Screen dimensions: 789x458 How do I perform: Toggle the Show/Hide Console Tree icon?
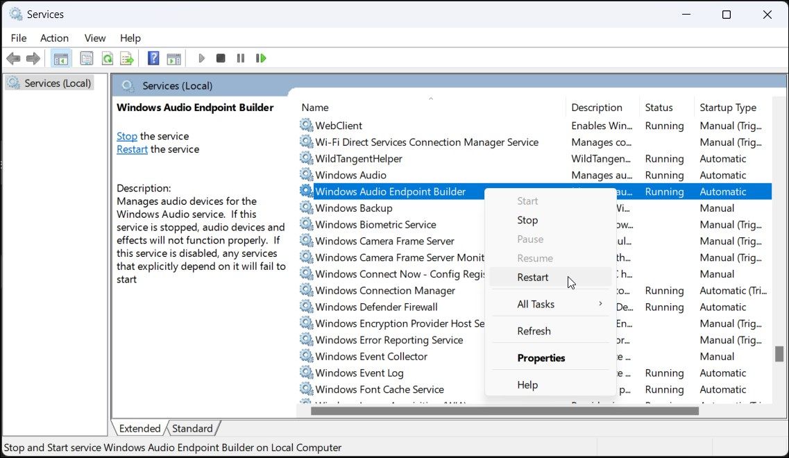pos(60,58)
